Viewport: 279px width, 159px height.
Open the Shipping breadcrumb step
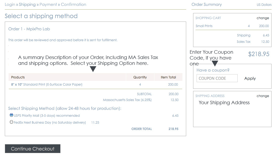pos(27,5)
